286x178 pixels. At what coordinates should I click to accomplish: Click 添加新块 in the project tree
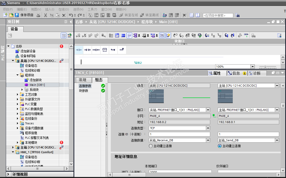35,80
